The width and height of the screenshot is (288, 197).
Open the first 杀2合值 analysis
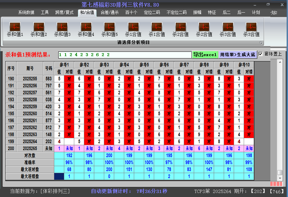click(180, 28)
